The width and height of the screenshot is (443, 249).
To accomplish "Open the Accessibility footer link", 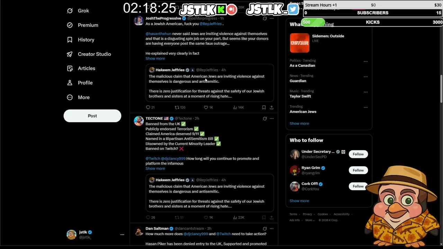I will [342, 214].
